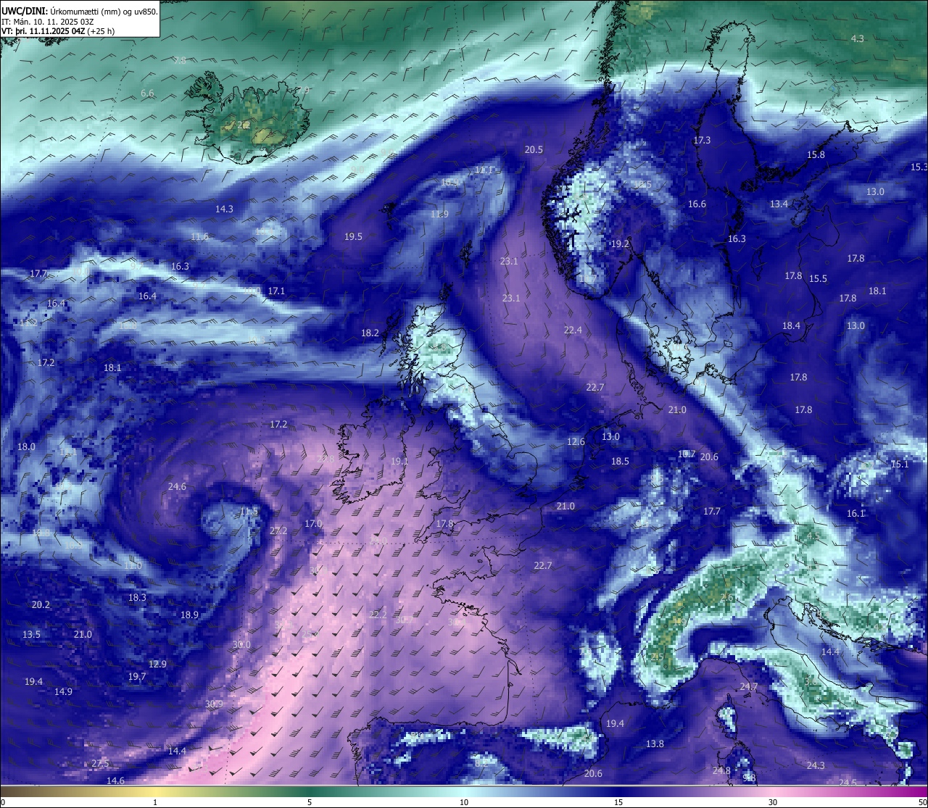This screenshot has height=808, width=928.
Task: Click the 5 tick label on color scale
Action: (x=310, y=801)
